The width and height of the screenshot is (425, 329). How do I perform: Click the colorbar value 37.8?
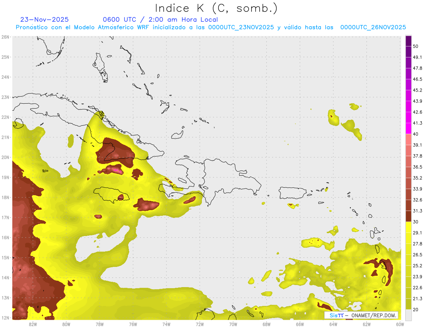(418, 156)
